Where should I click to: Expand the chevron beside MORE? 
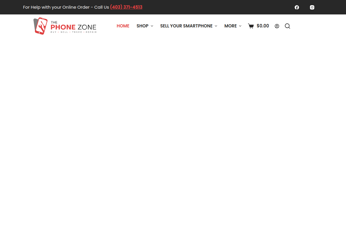point(240,26)
